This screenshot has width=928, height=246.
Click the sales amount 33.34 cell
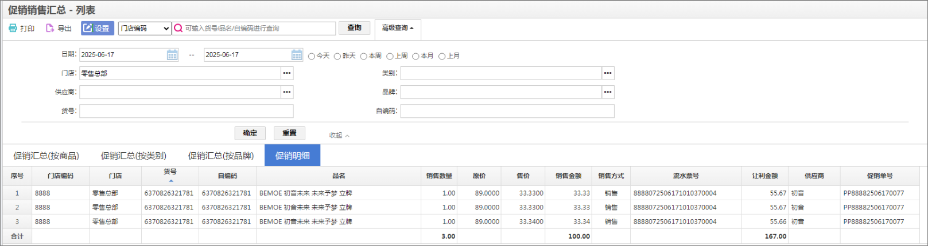pos(568,221)
